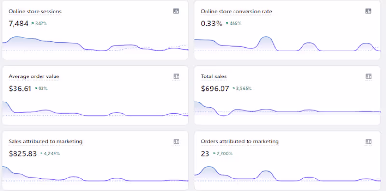Click the 2,200% increase indicator
The height and width of the screenshot is (191, 386).
tap(222, 153)
